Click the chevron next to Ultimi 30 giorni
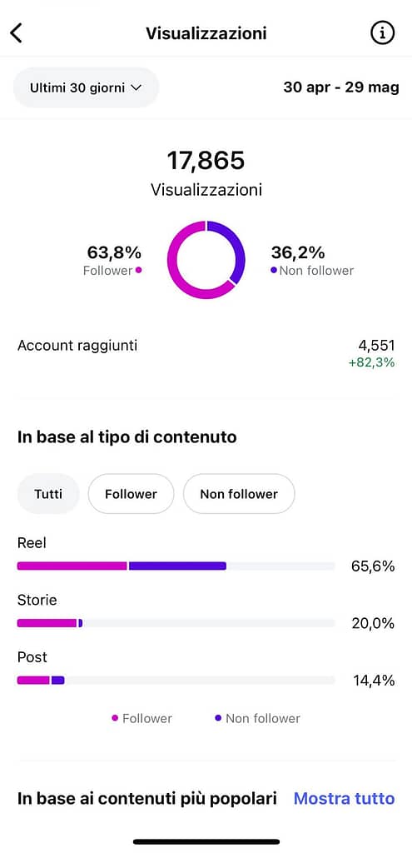The height and width of the screenshot is (853, 412). point(136,87)
